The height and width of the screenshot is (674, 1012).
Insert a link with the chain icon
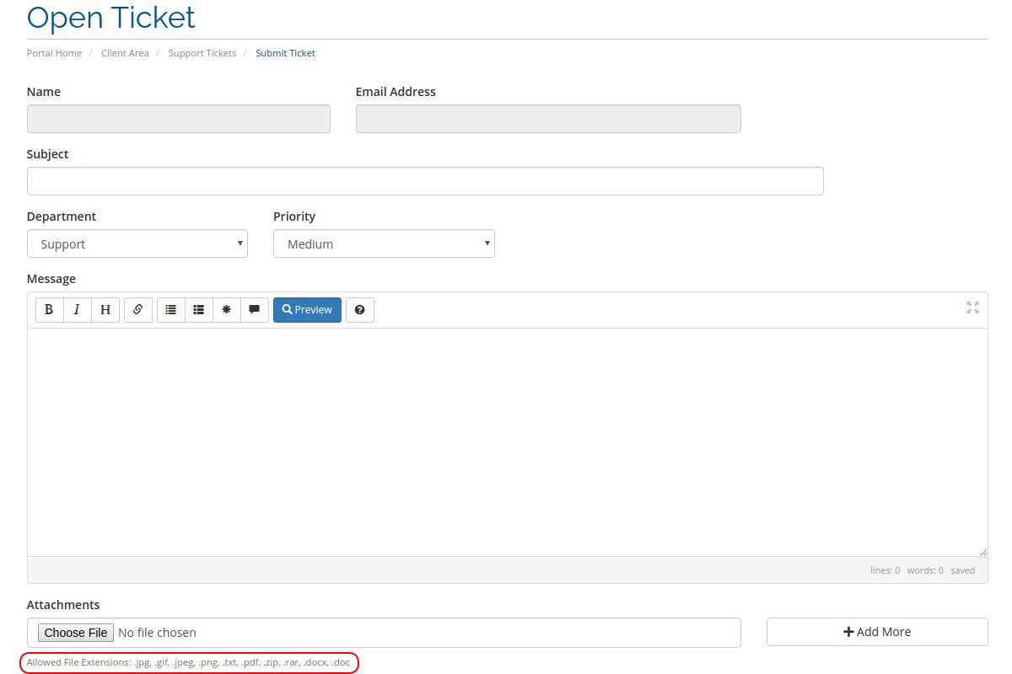tap(137, 310)
